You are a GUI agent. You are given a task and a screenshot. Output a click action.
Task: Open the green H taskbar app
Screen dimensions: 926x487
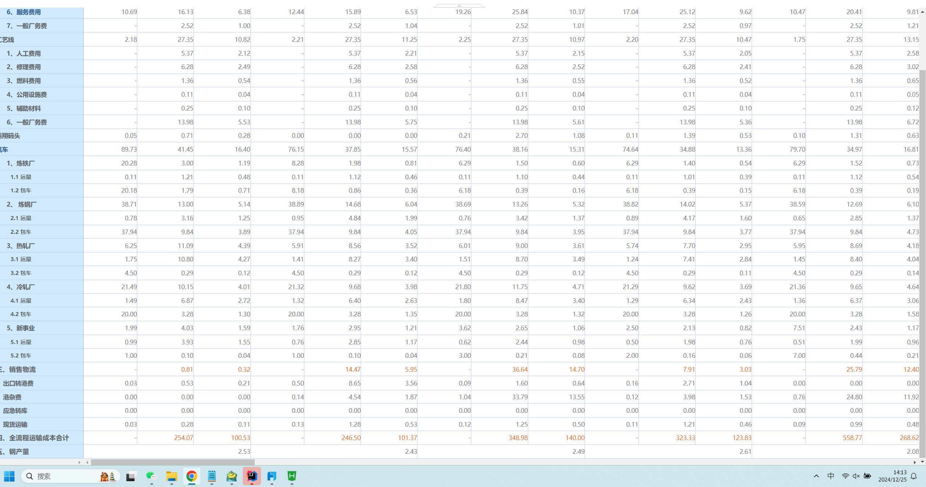[x=292, y=476]
